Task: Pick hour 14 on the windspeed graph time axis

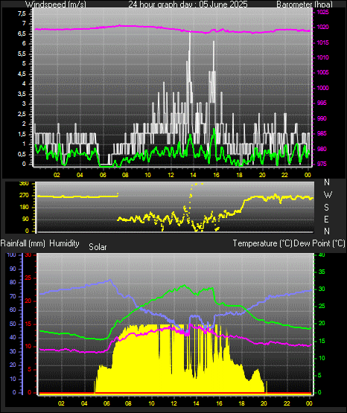Action: pos(193,175)
